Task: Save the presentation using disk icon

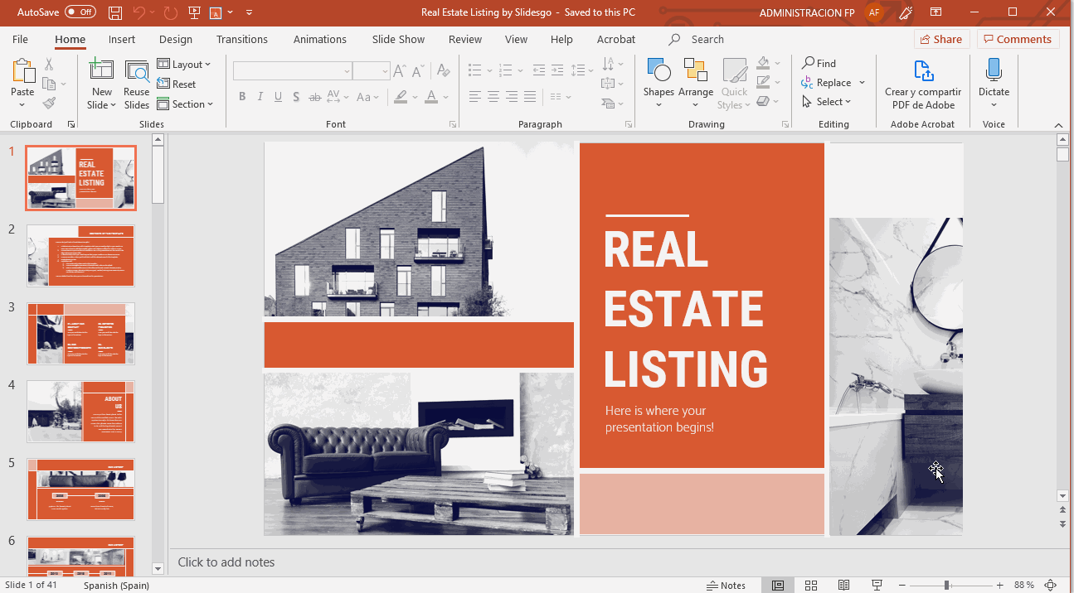Action: click(115, 12)
